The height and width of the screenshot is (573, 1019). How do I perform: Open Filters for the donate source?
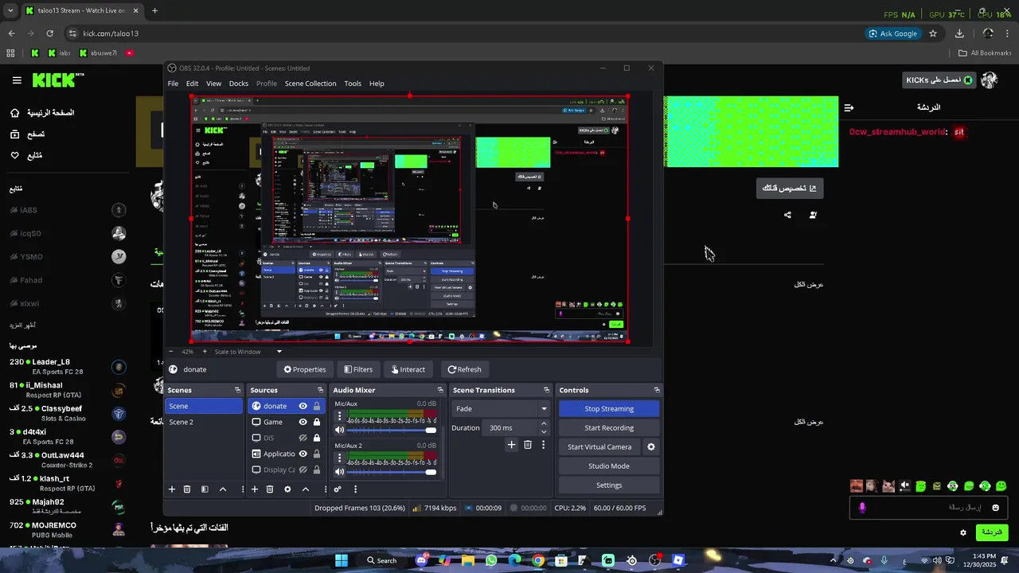[358, 369]
